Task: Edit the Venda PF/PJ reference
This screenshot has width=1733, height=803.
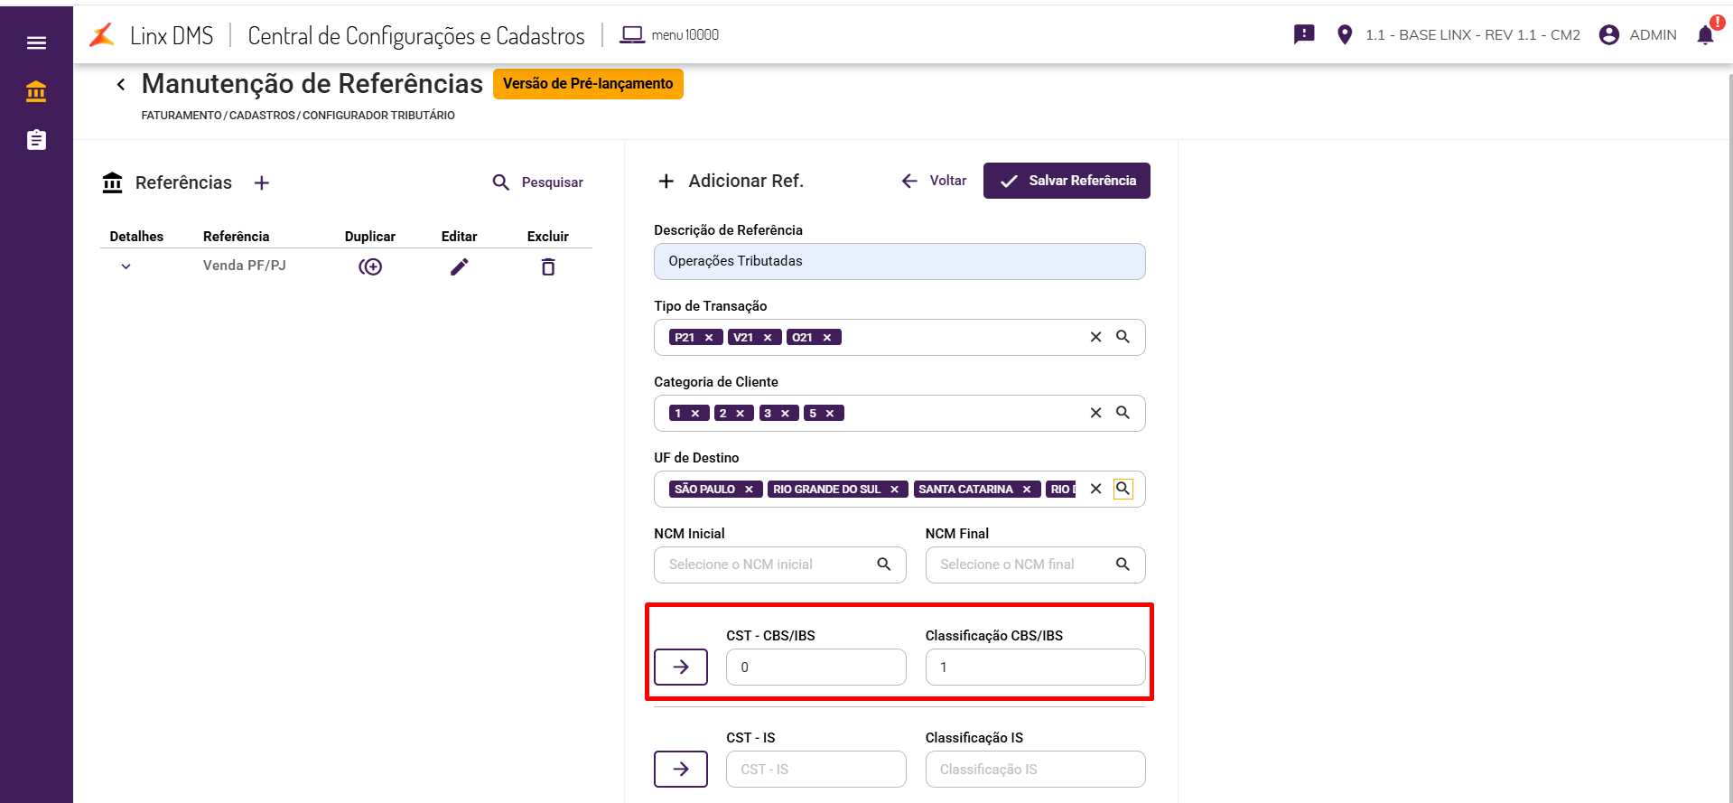Action: [x=459, y=266]
